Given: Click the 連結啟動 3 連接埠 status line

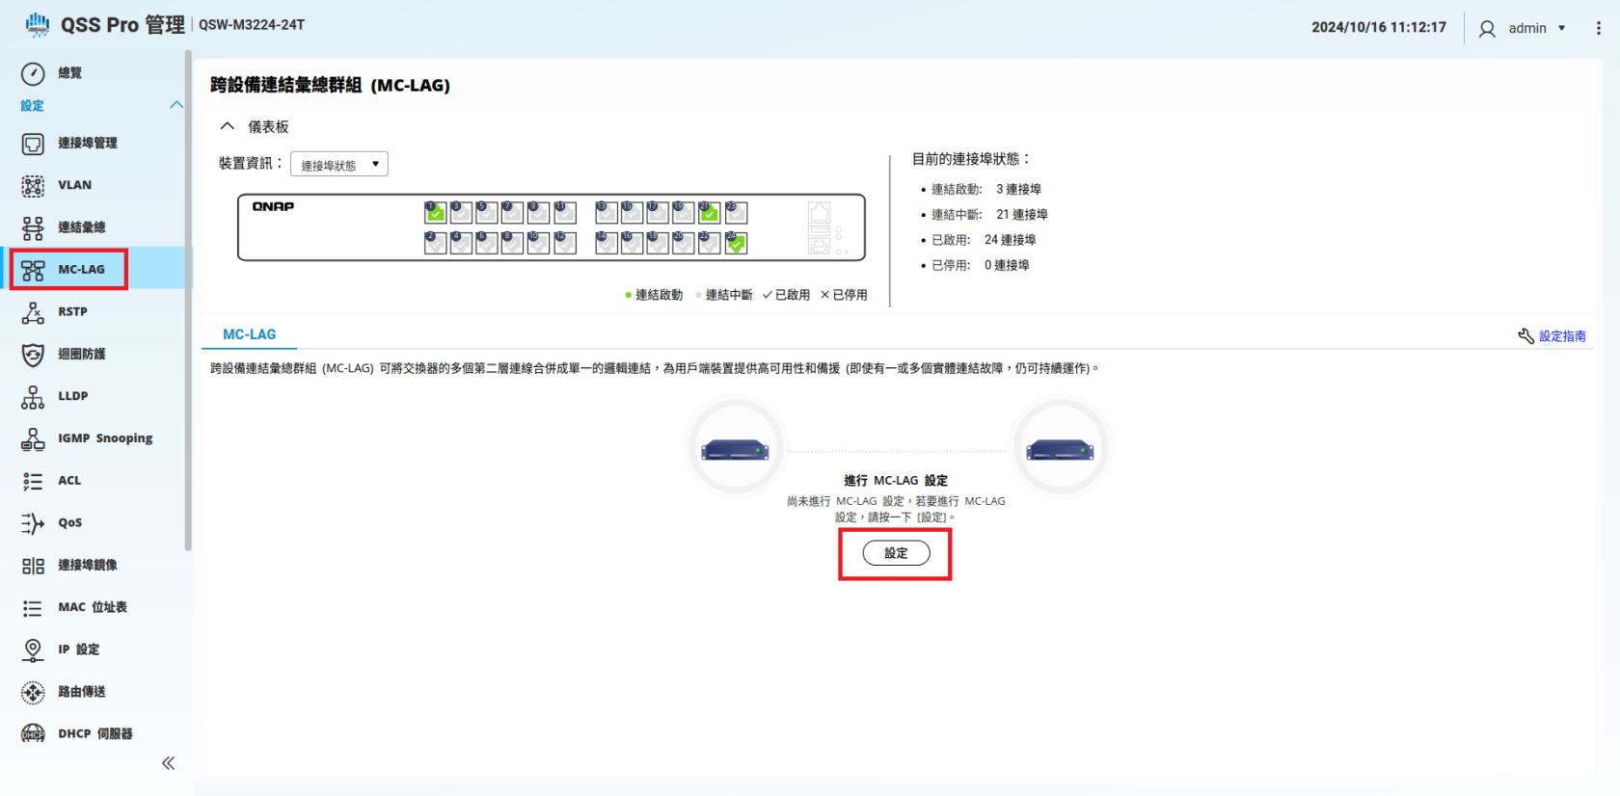Looking at the screenshot, I should click(x=985, y=190).
